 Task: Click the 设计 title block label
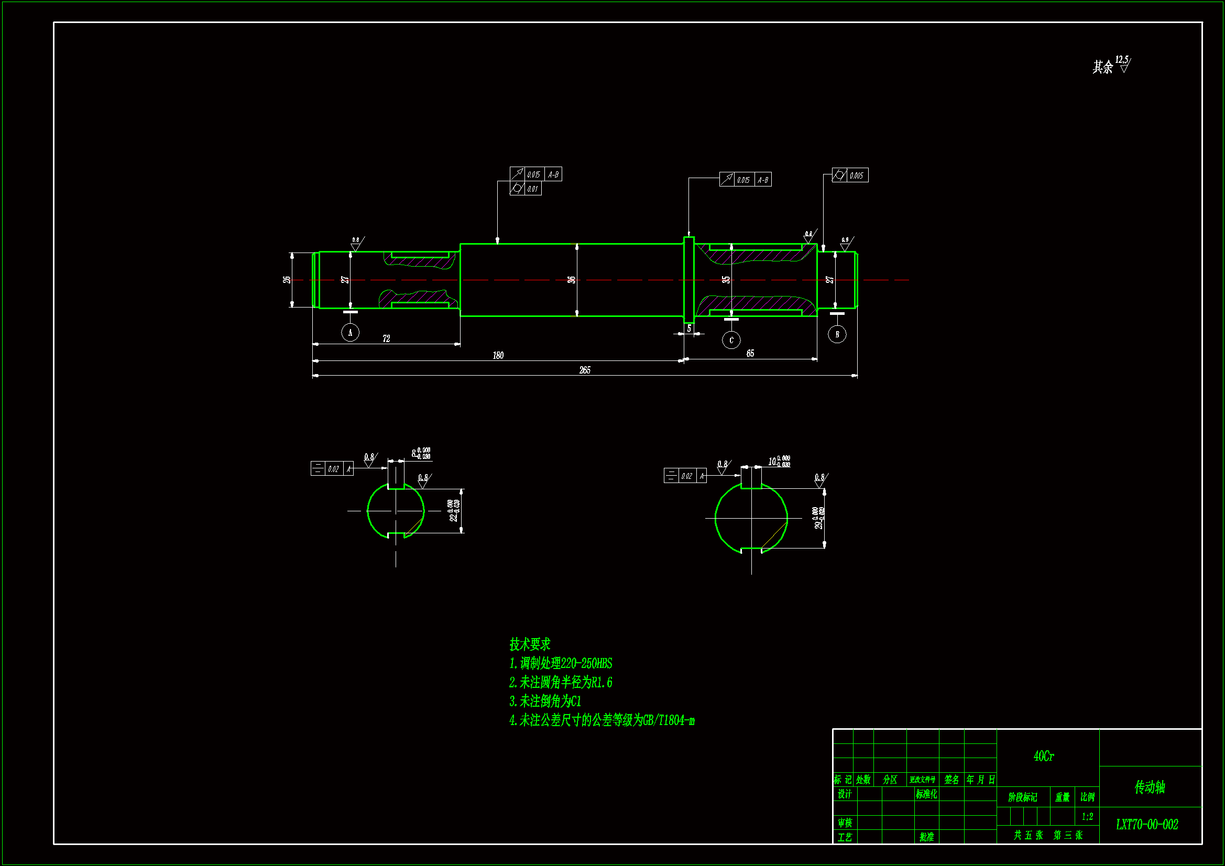845,794
